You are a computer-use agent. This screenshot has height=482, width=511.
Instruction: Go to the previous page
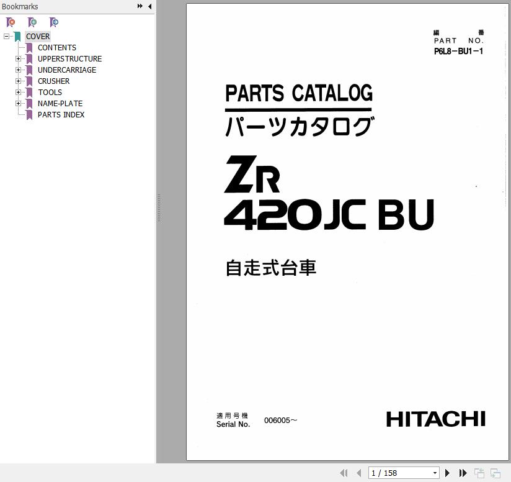point(359,473)
